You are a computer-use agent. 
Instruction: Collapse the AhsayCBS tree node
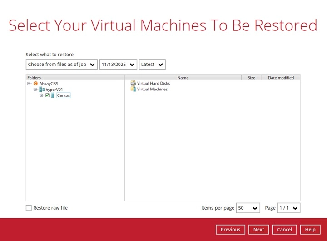pos(29,84)
